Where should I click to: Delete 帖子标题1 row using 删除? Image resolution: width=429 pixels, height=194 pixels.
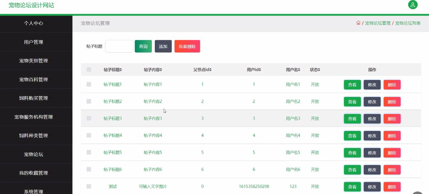point(392,85)
